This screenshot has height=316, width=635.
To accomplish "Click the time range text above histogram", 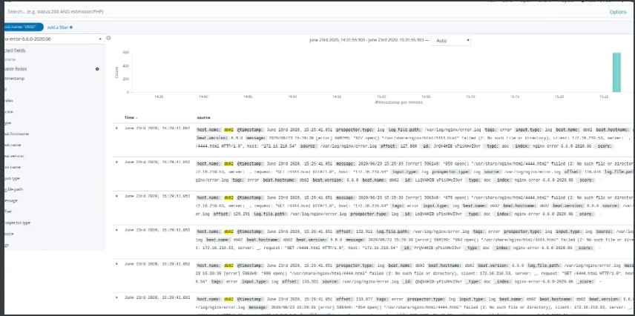I will coord(366,40).
